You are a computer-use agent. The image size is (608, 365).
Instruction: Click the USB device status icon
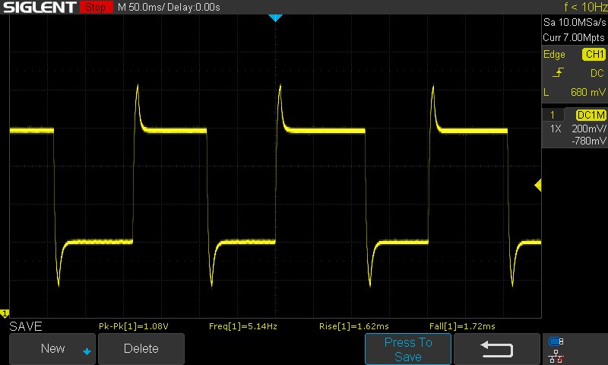[556, 341]
